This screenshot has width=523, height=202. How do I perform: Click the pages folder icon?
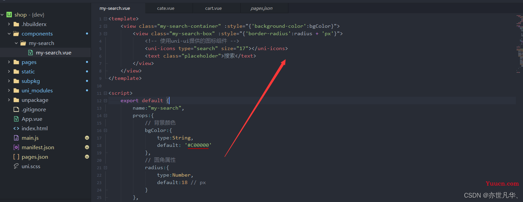click(16, 62)
